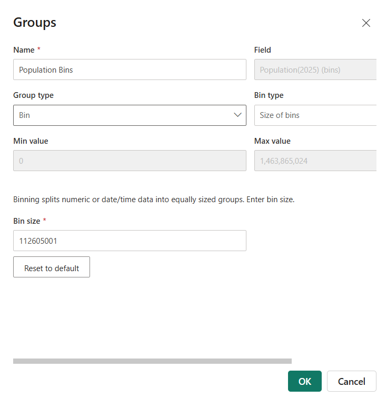
Task: Close the Groups dialog with the X
Action: 366,23
